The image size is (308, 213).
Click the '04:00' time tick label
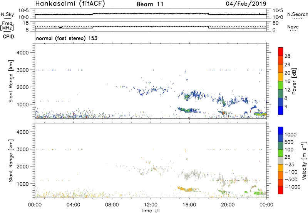(x=74, y=205)
